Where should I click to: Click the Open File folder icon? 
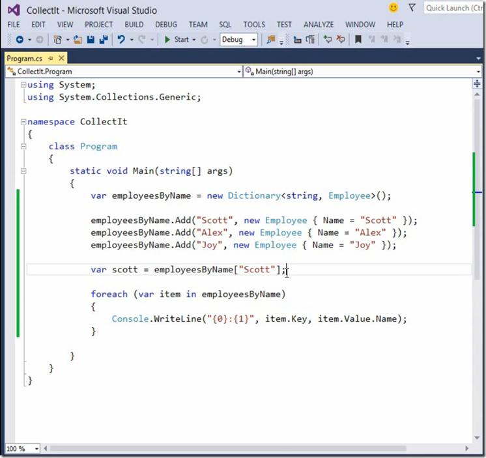78,40
